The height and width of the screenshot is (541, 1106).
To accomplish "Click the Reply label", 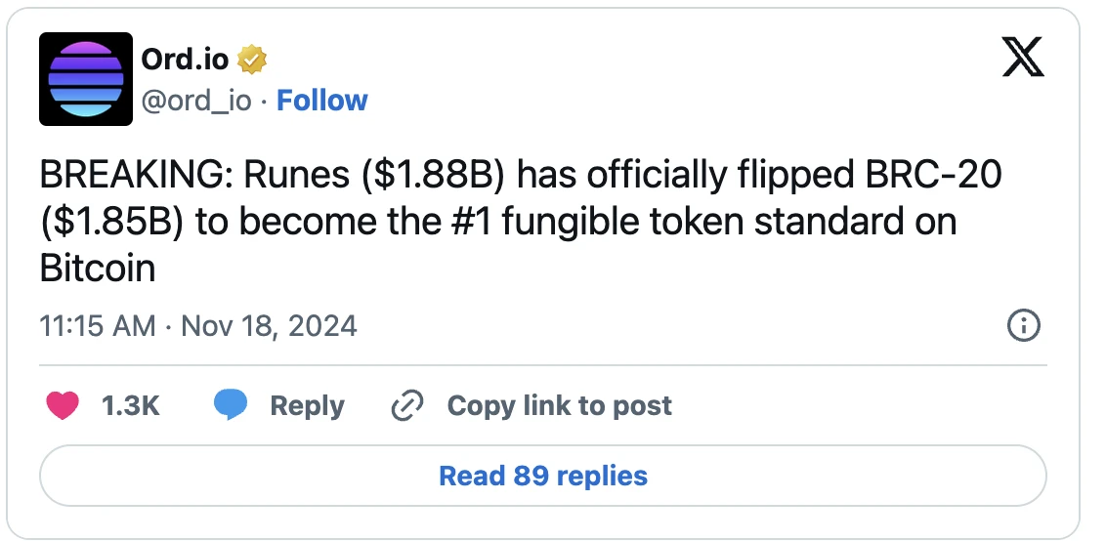I will coord(307,406).
